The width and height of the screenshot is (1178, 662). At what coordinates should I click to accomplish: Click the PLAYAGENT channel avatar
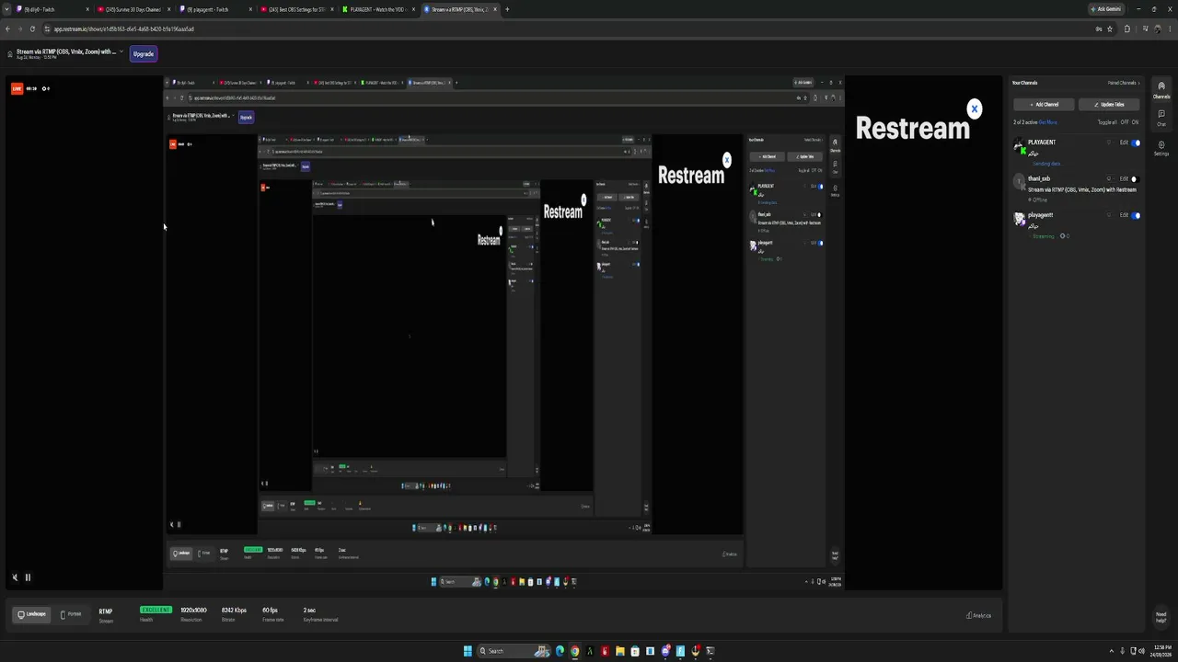click(x=1019, y=146)
